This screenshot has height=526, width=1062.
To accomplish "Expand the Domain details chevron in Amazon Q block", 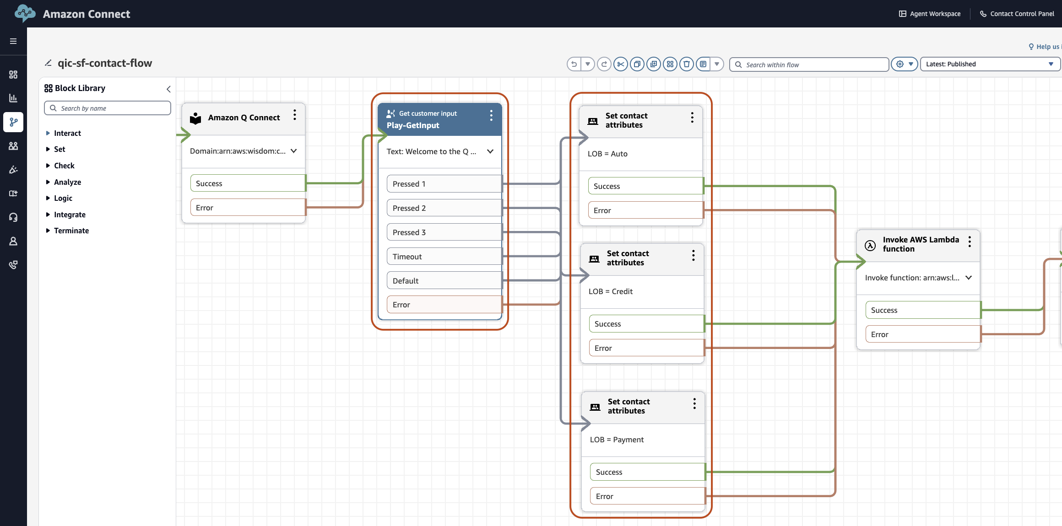I will point(294,151).
